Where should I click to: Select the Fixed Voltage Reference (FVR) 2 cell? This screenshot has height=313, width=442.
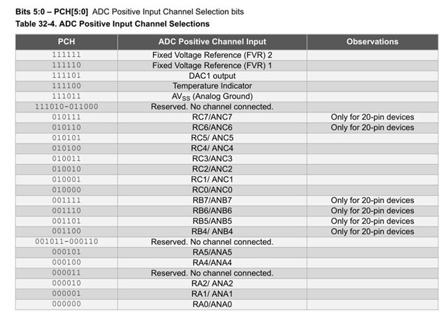(212, 55)
